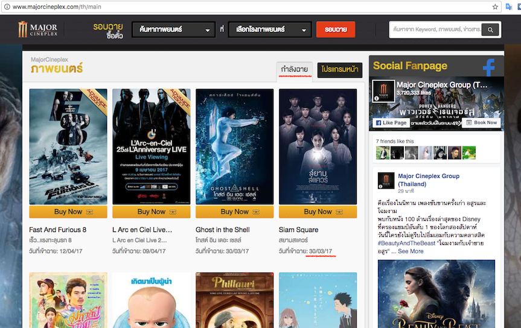521x328 pixels.
Task: Expand the cinema selection dropdown
Action: (270, 30)
